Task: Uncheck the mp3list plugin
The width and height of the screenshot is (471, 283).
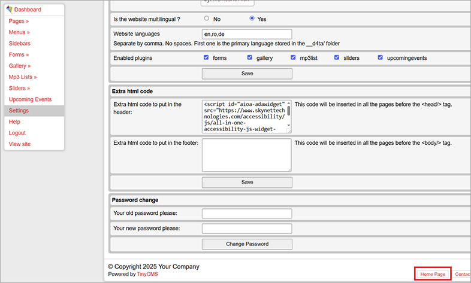Action: 294,58
